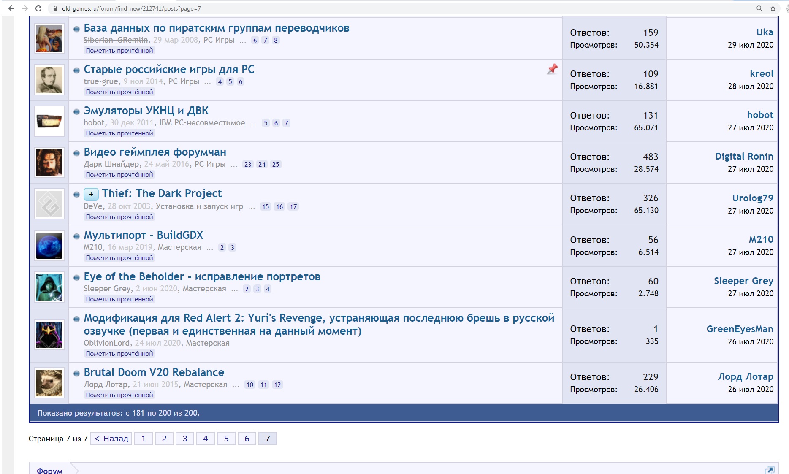This screenshot has width=789, height=474.
Task: Open thread 'Старые российские игры для PC'
Action: click(169, 70)
